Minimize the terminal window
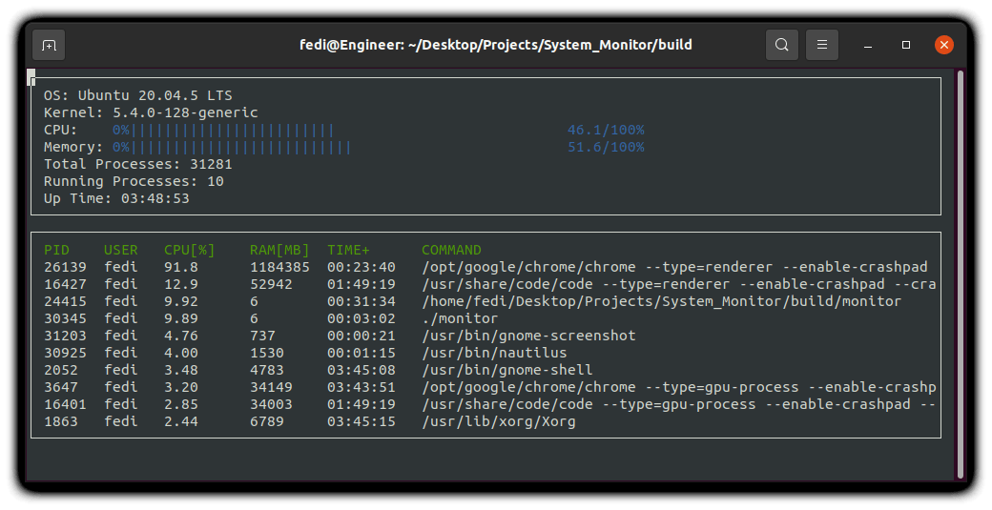 click(868, 45)
